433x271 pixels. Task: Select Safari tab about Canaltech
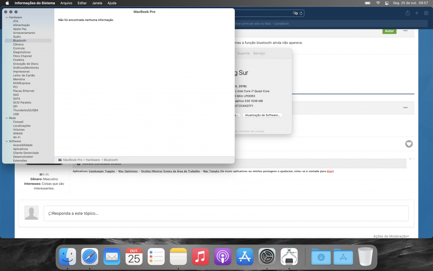(x=331, y=23)
